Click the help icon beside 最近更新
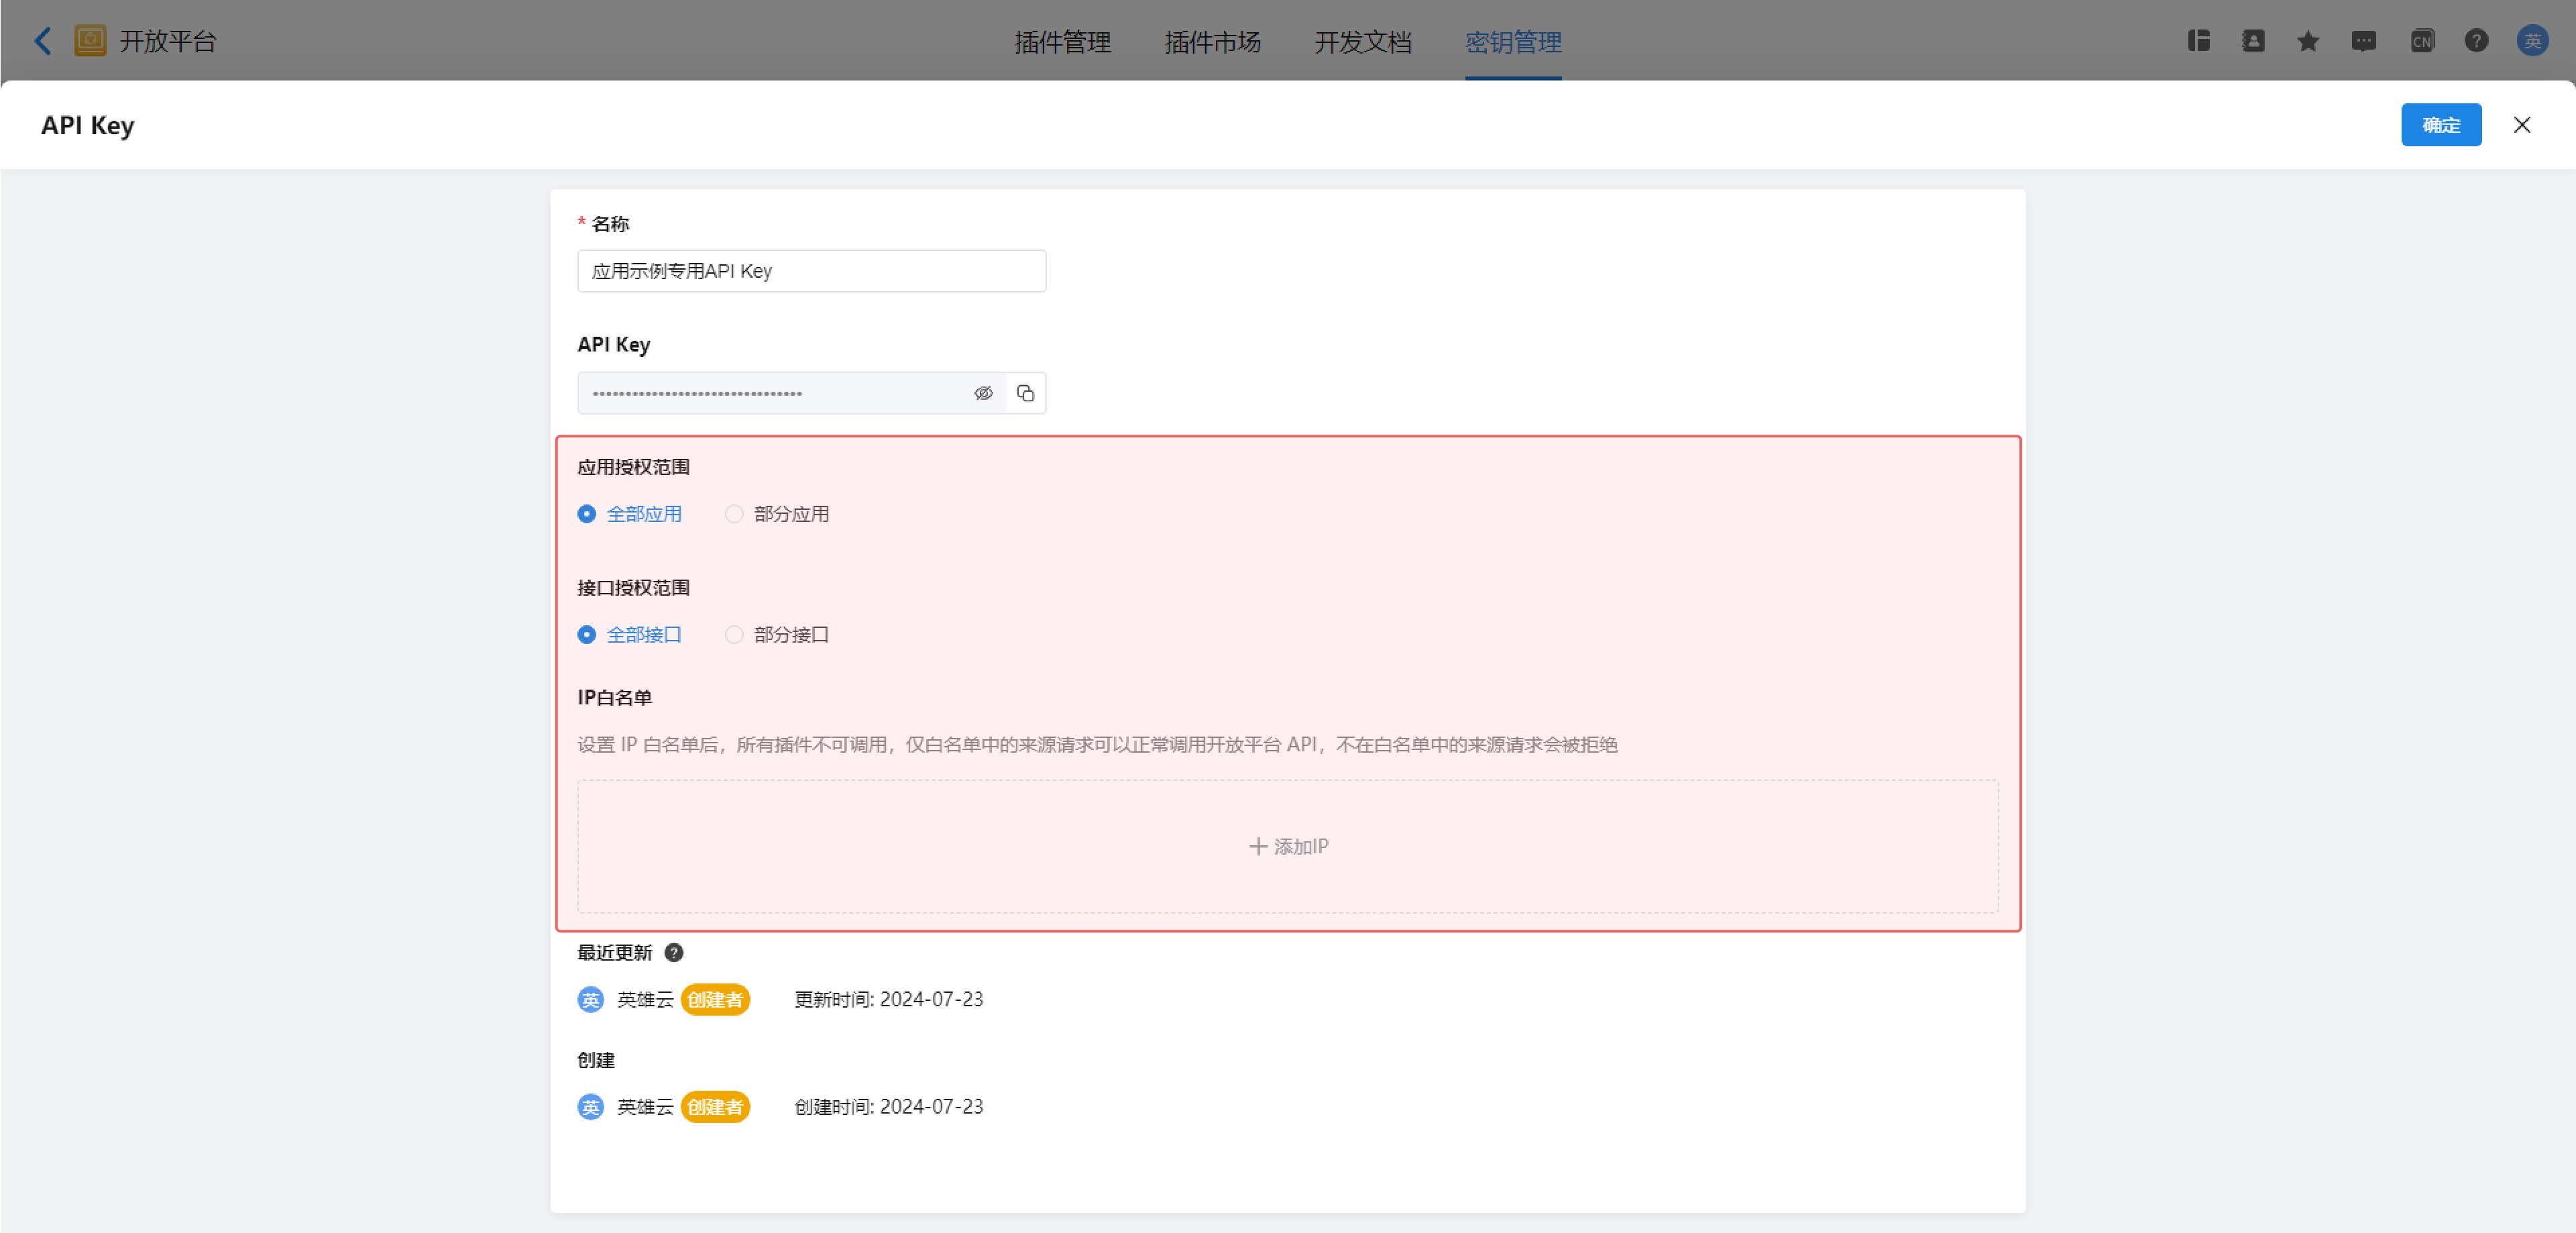This screenshot has width=2576, height=1233. click(x=674, y=953)
